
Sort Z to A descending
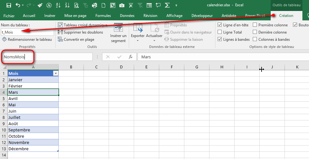[67, 5]
